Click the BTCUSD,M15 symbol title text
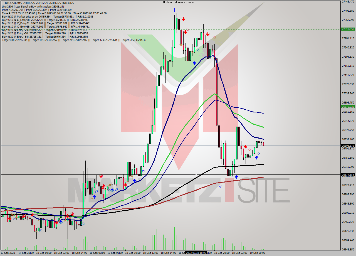The width and height of the screenshot is (356, 256). [x=14, y=3]
